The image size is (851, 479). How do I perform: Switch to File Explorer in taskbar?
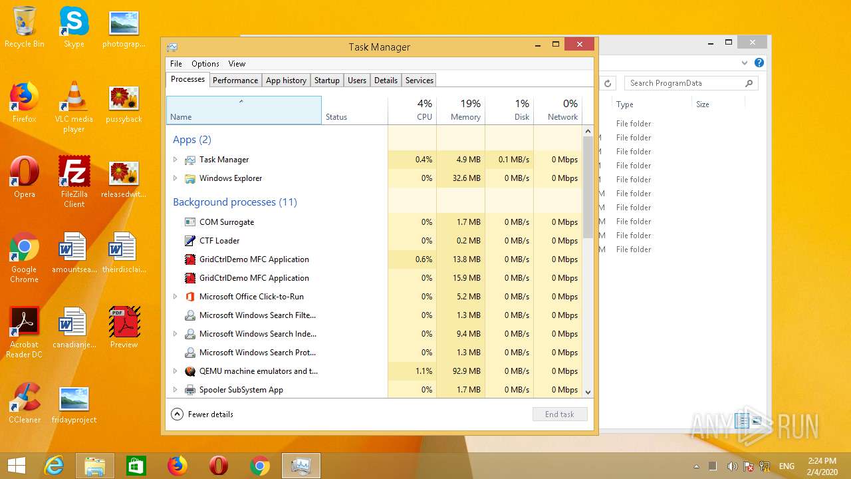click(x=94, y=466)
